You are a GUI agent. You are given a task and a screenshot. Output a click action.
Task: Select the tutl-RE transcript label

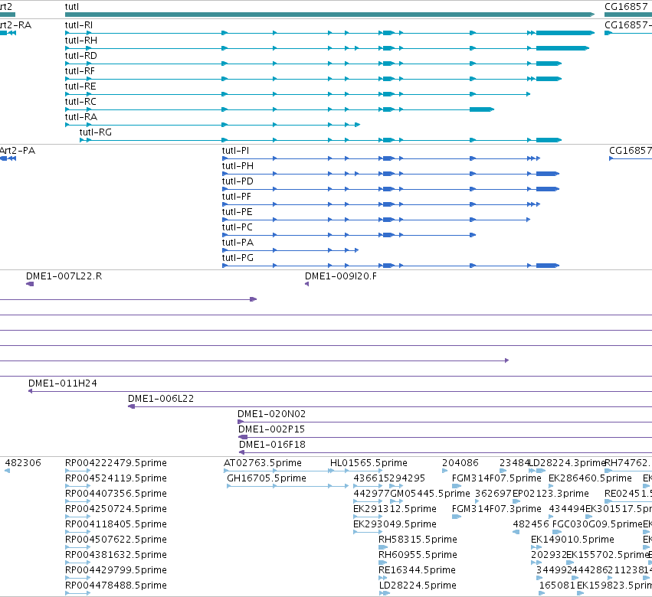point(80,86)
